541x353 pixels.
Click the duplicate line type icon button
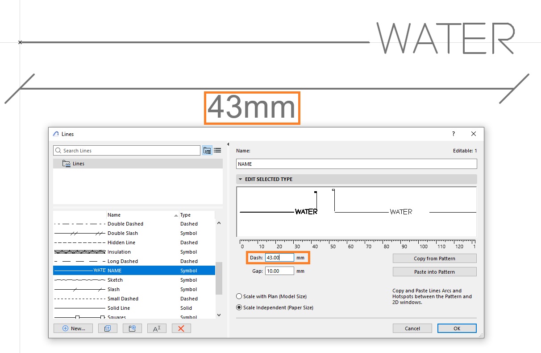click(x=108, y=328)
